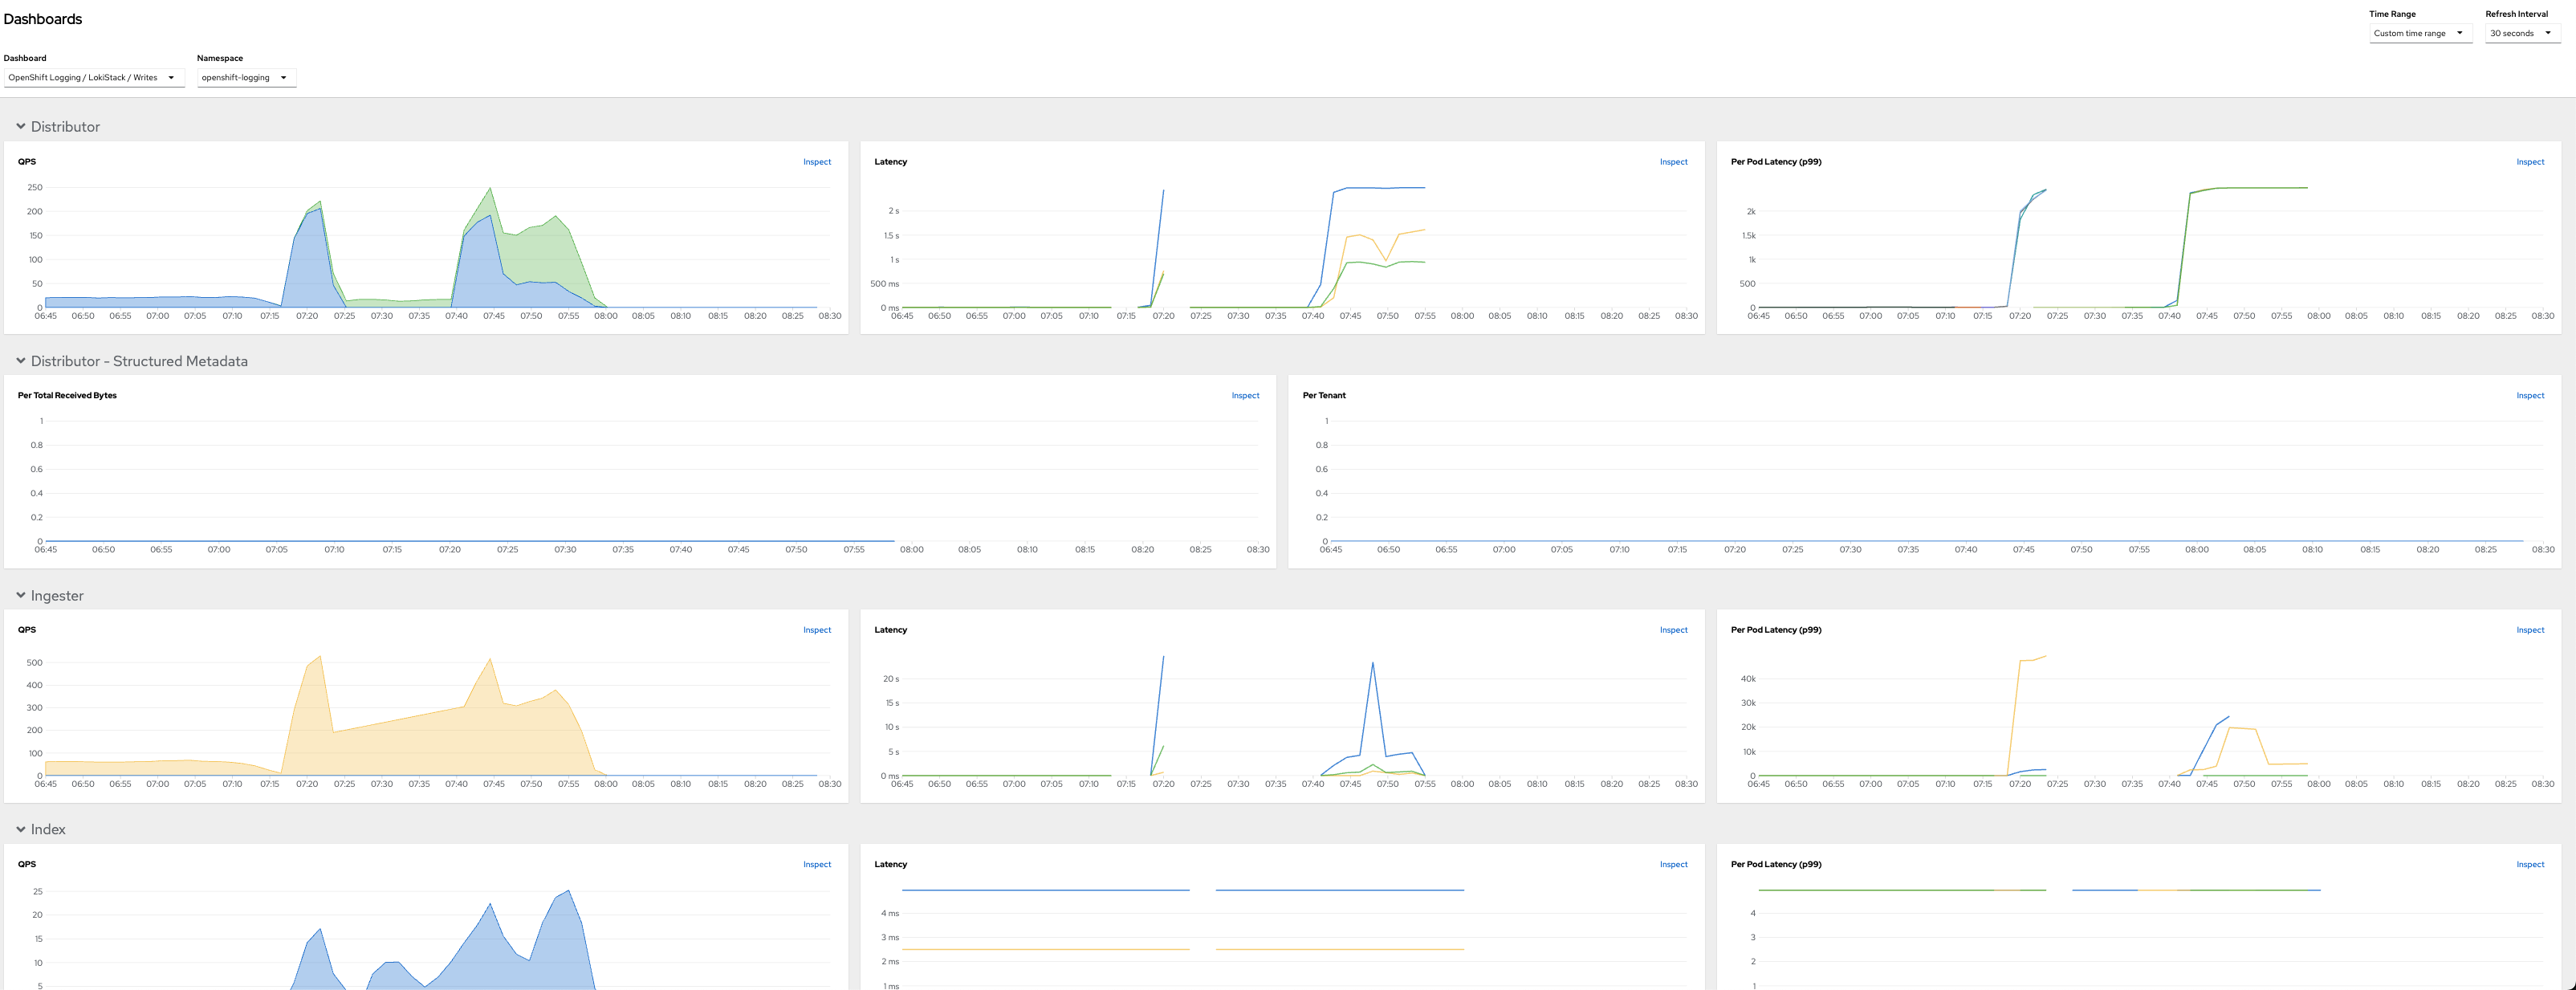The image size is (2576, 990).
Task: Collapse the Distributor - Structured Metadata section
Action: click(20, 361)
